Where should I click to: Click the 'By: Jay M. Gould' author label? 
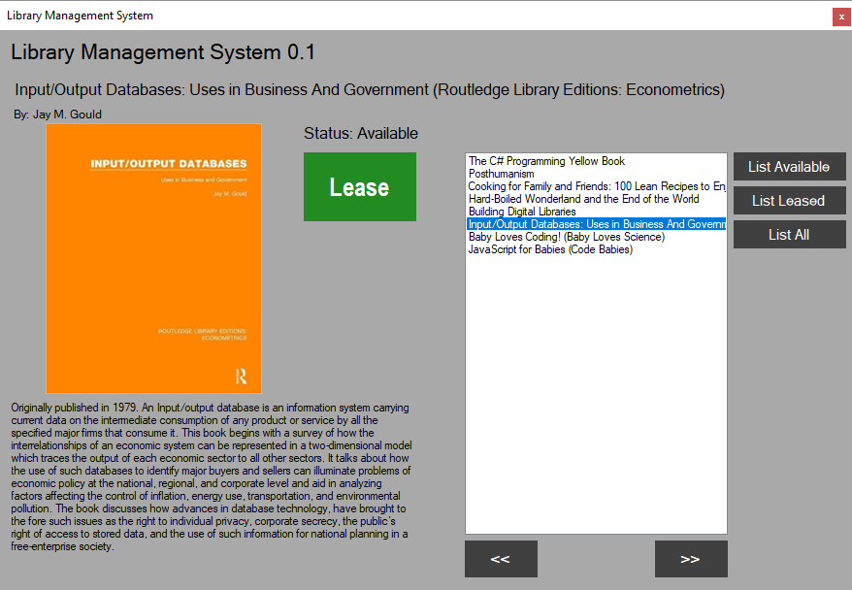(57, 115)
